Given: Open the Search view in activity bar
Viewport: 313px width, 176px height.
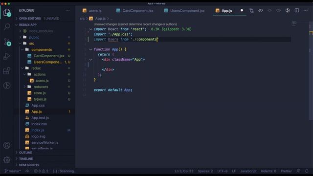Looking at the screenshot, I should pos(7,26).
